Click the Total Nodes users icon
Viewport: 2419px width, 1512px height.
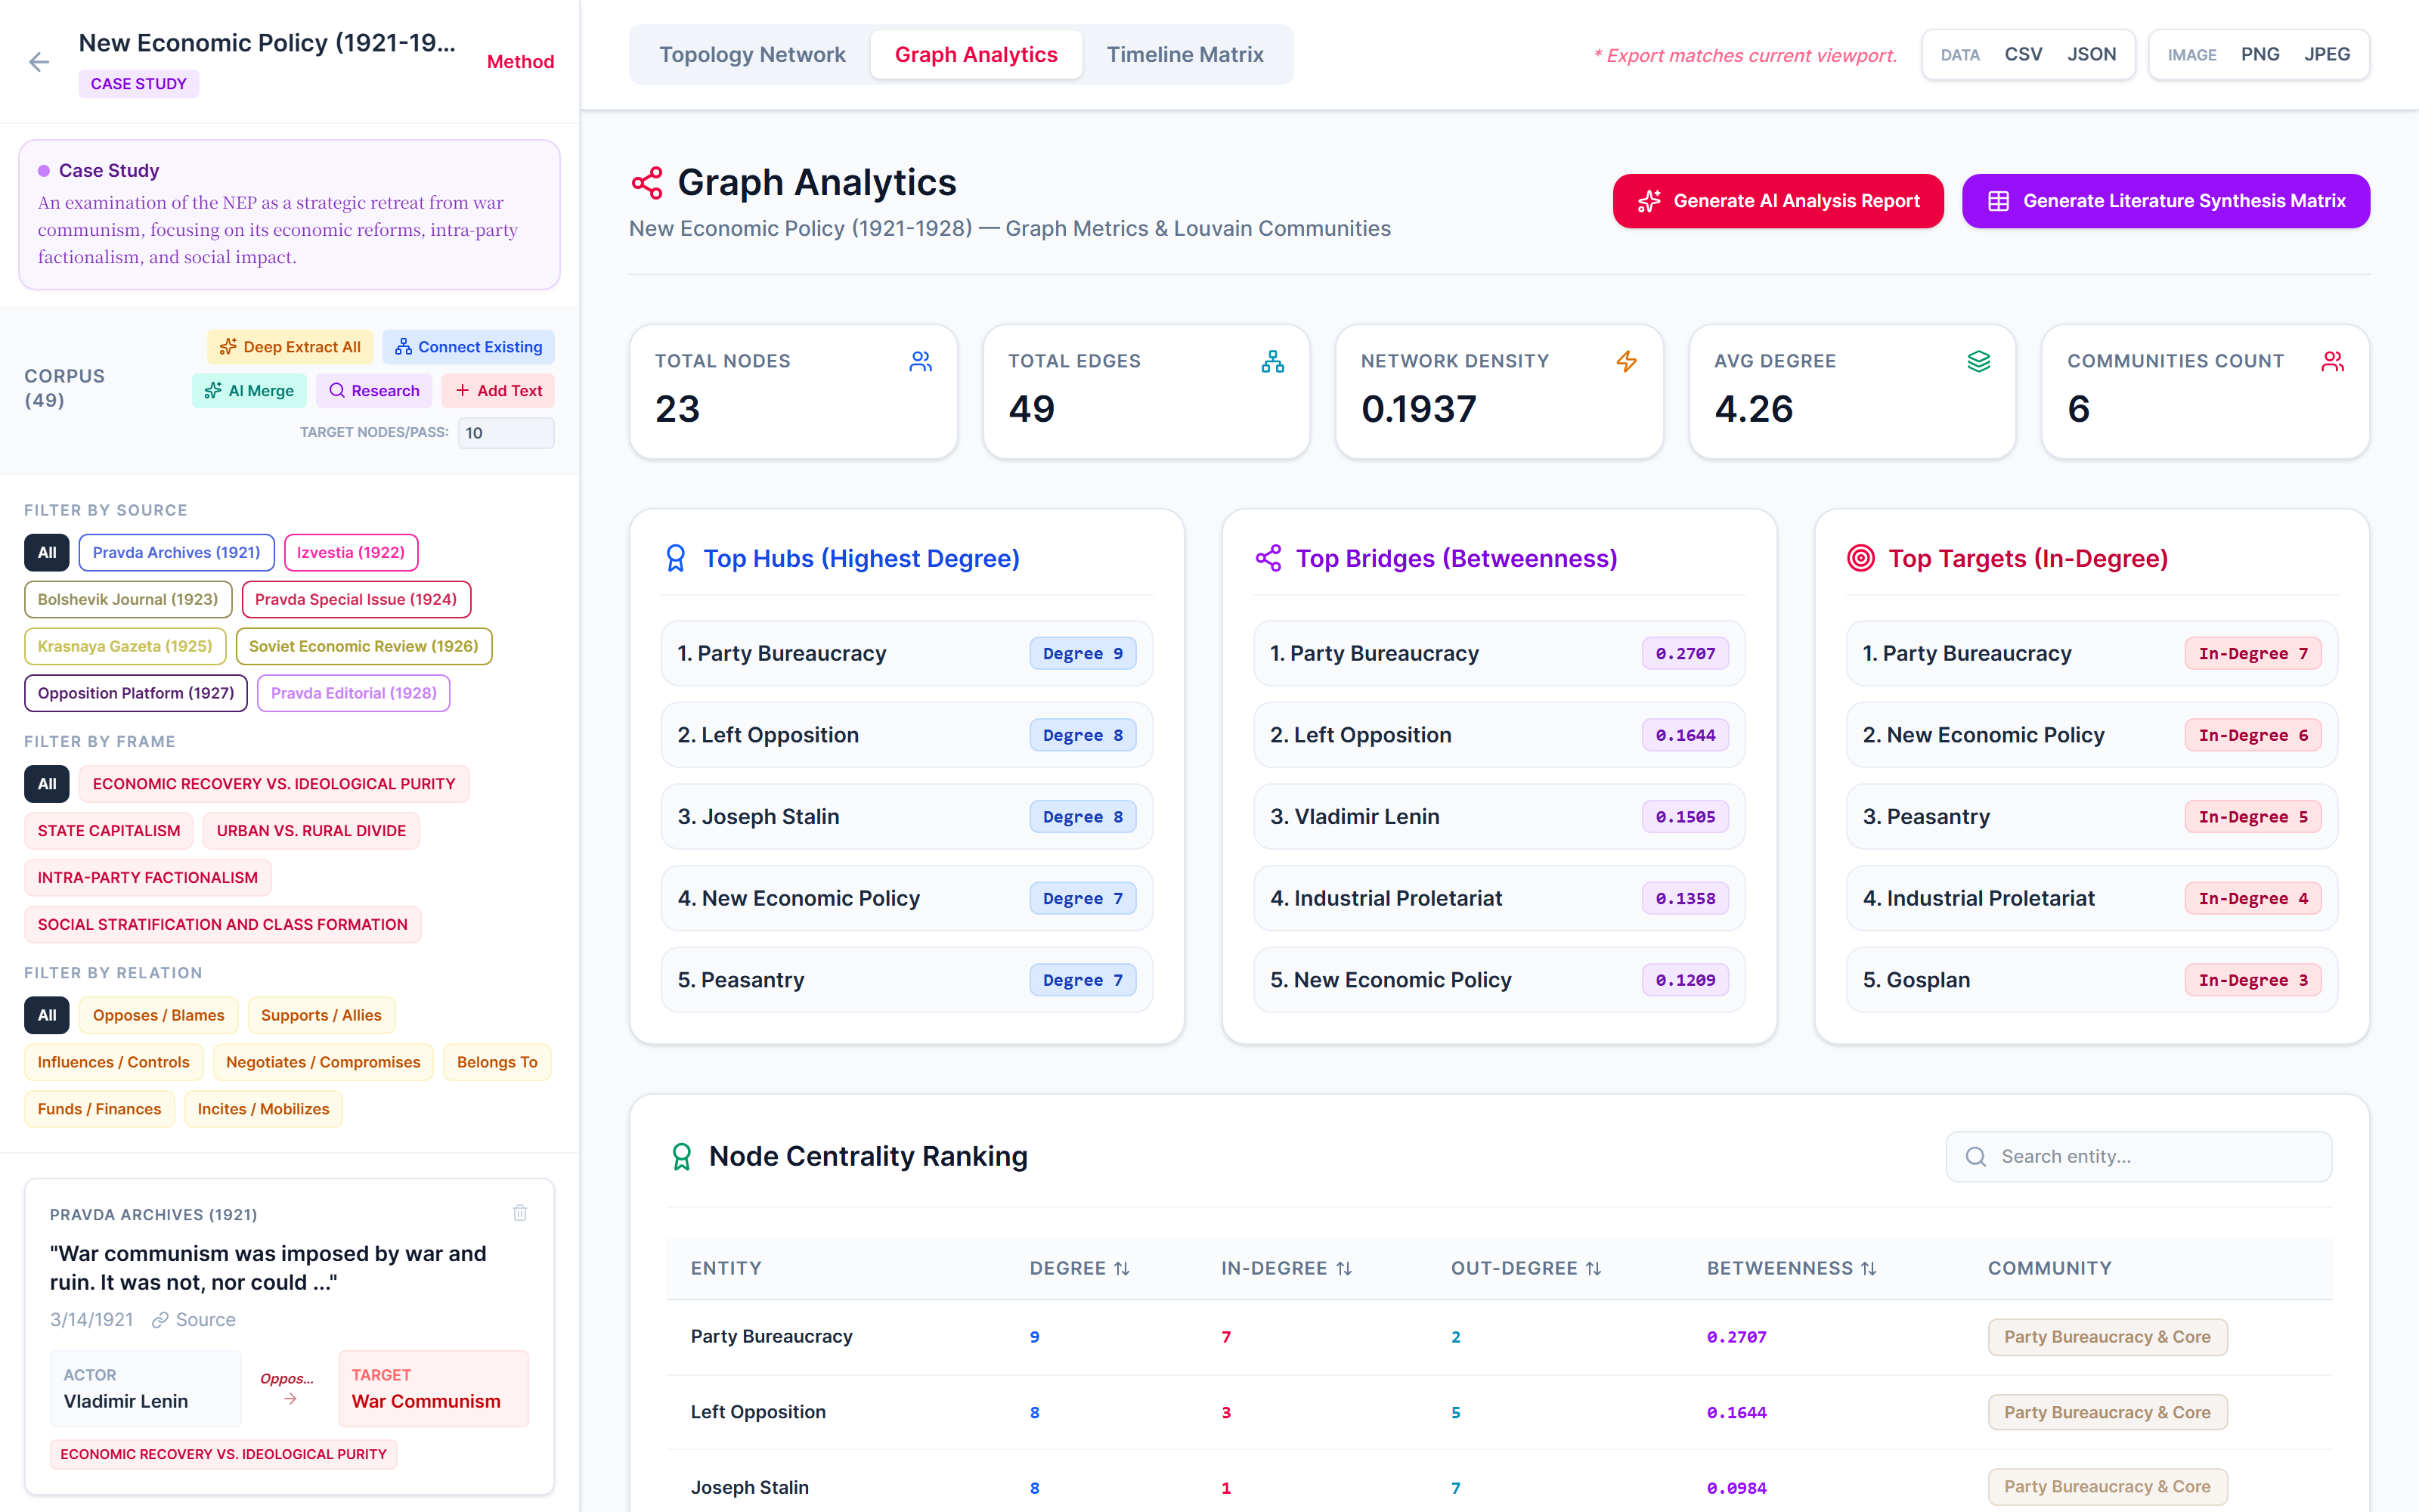pos(921,361)
